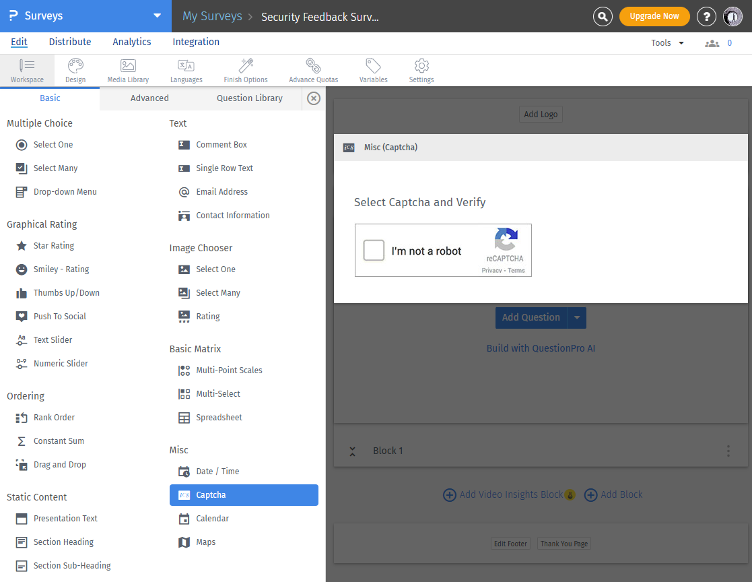Add a Spreadsheet matrix question
This screenshot has height=582, width=752.
210,418
